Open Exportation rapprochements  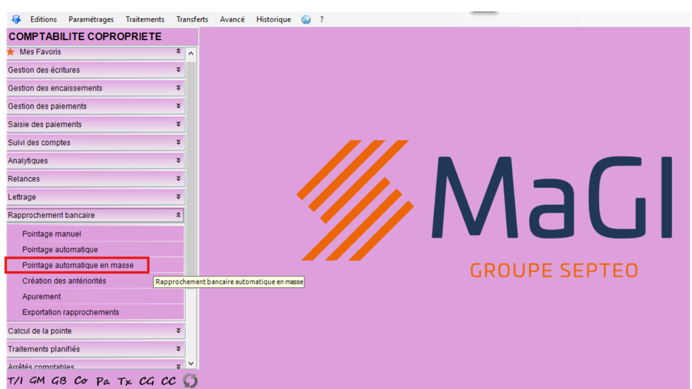pos(71,312)
